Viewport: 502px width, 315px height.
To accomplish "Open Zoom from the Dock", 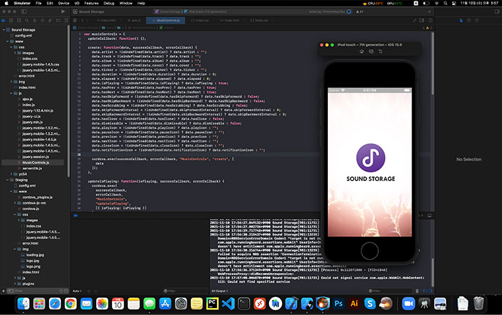I will coord(408,303).
